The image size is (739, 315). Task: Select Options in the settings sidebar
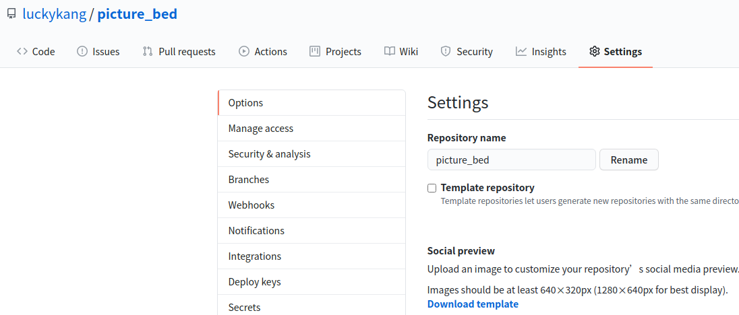click(x=312, y=103)
